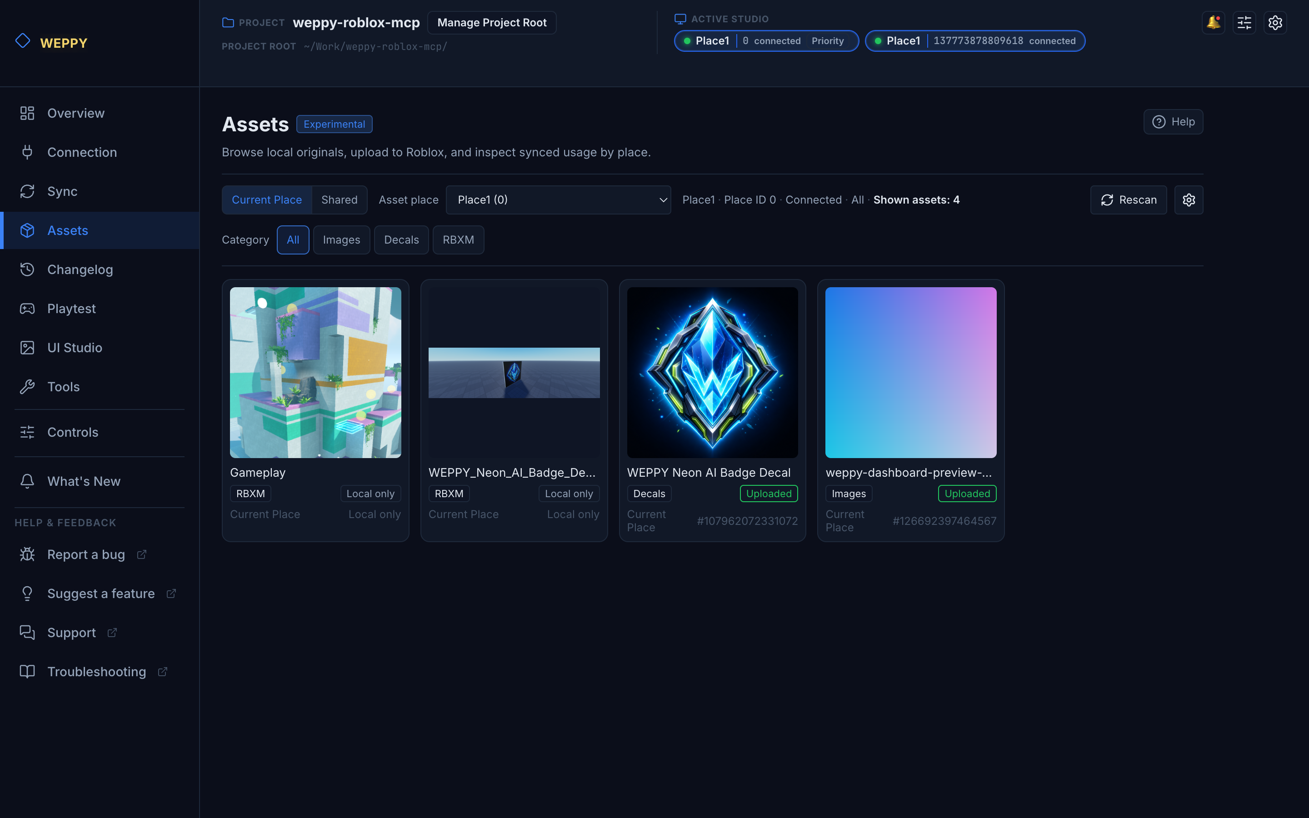Click the Active Studio monitor icon

(680, 19)
